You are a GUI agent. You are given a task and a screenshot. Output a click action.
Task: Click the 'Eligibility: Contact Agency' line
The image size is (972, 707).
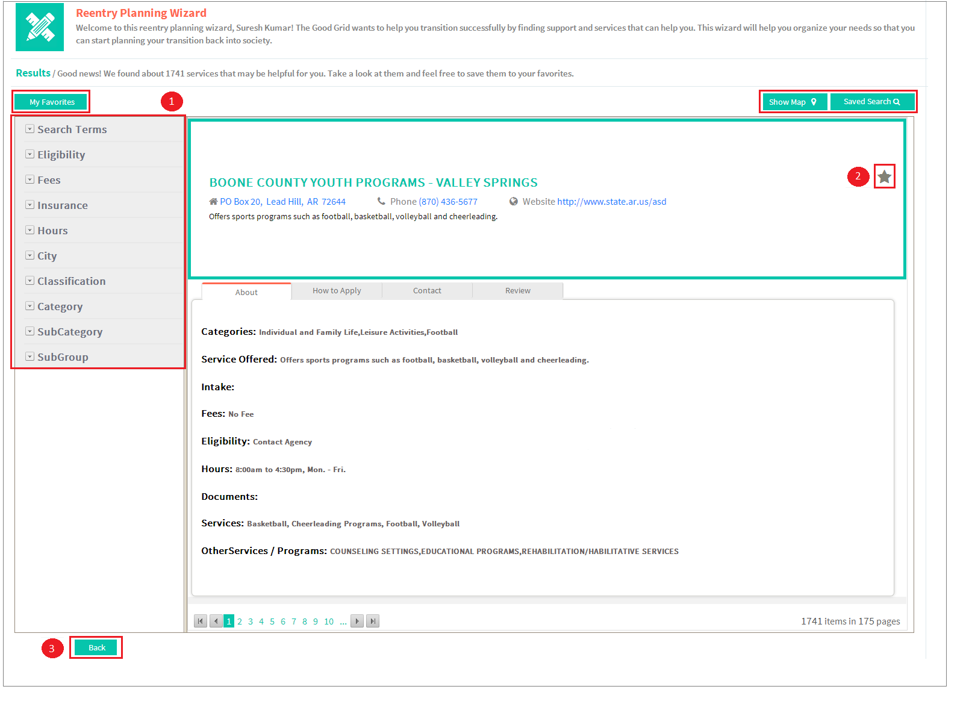[257, 441]
